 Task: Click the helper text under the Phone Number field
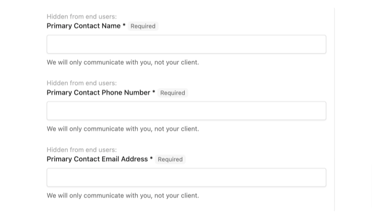pyautogui.click(x=123, y=129)
